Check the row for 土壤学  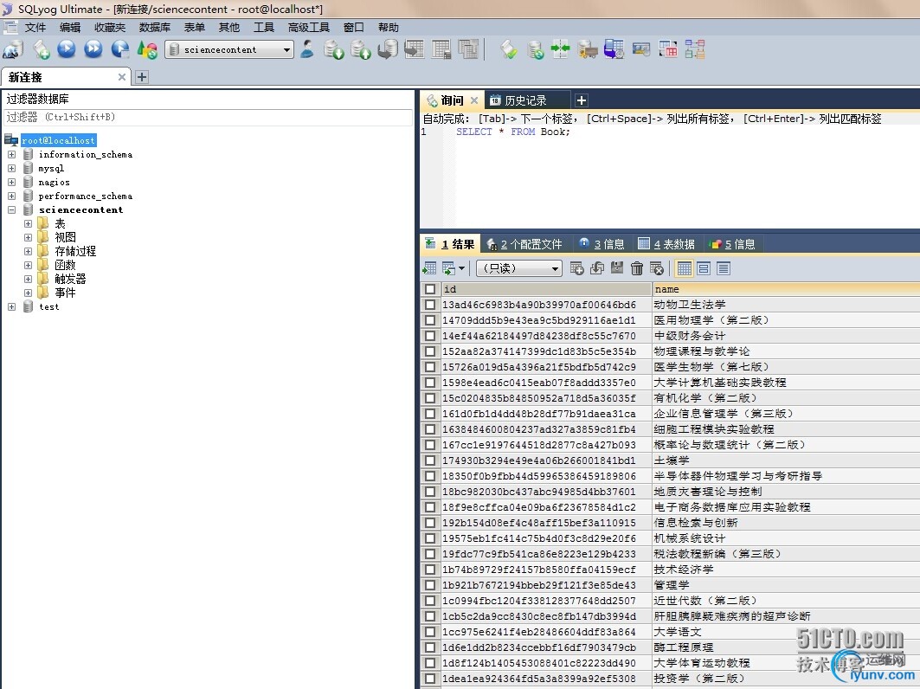coord(430,460)
